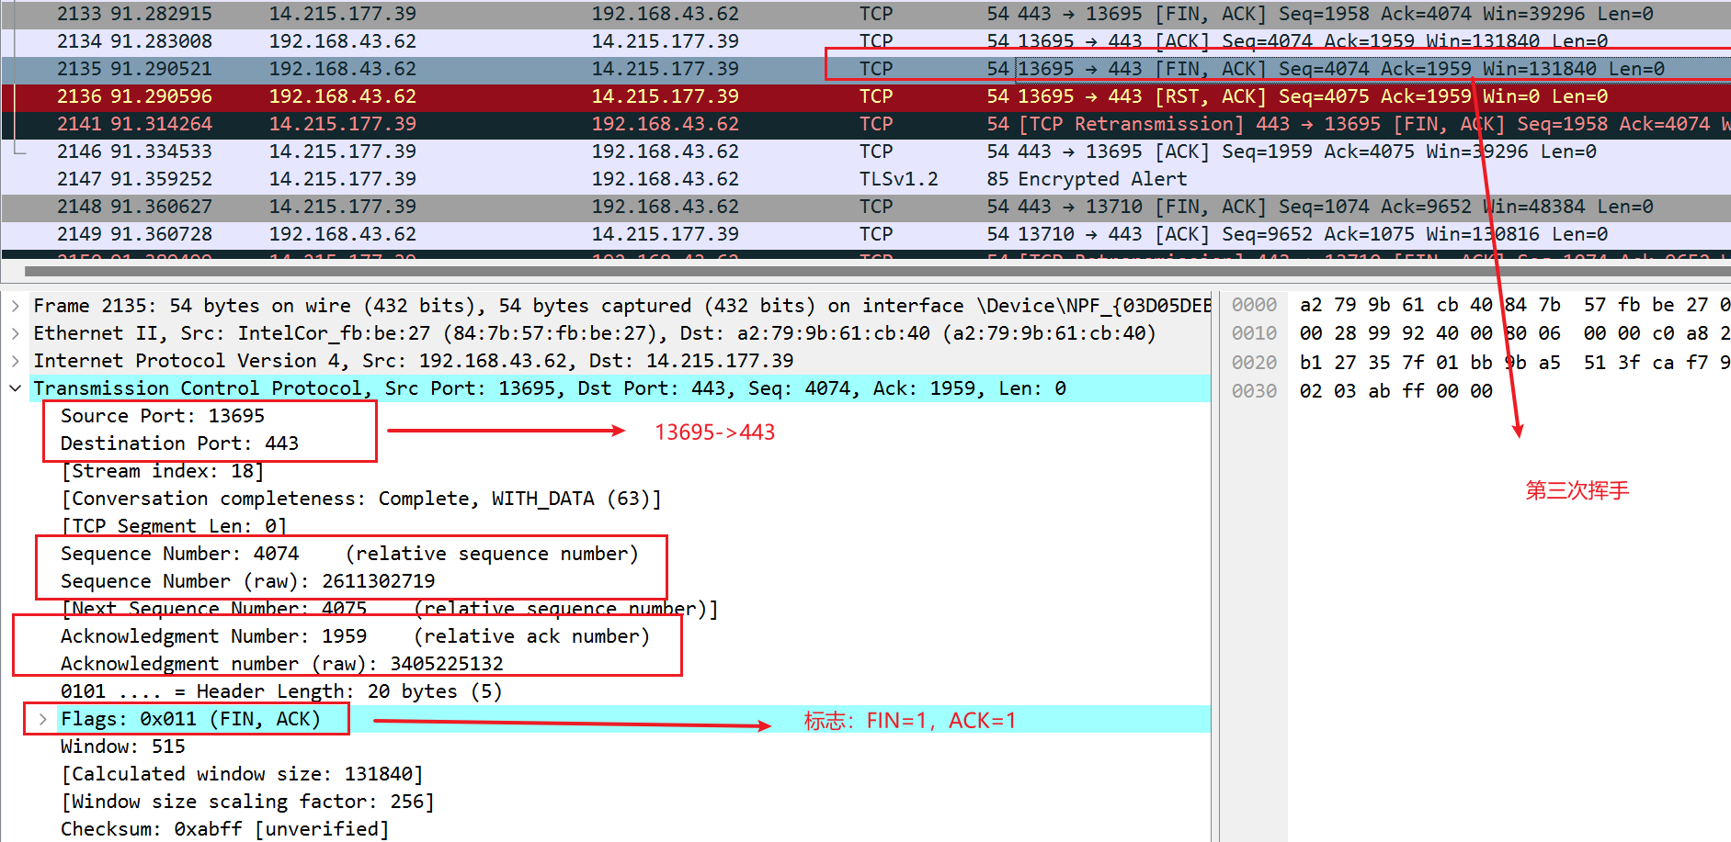Select packet 2149 in the list
1731x842 pixels.
pos(865,234)
